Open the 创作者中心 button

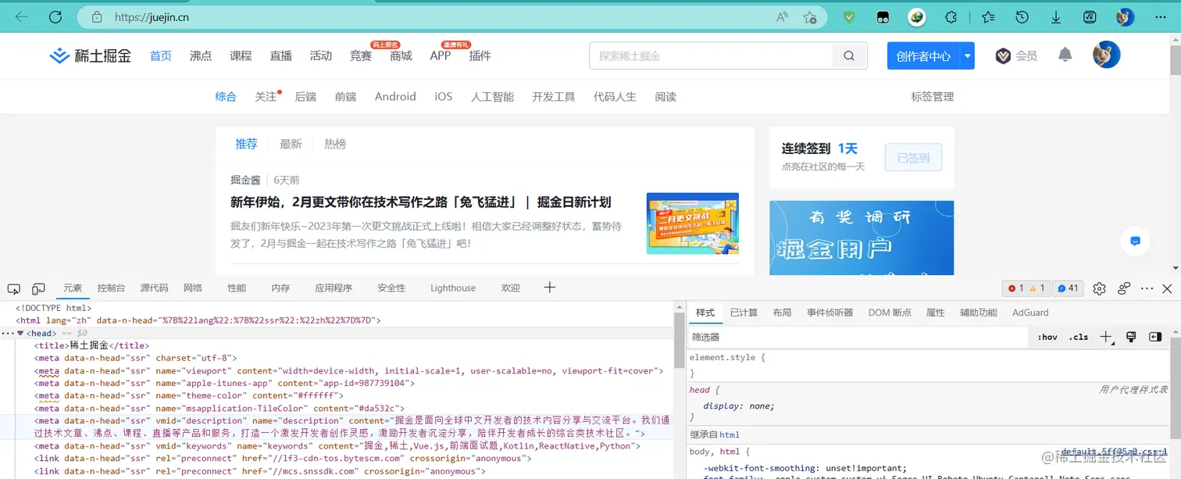[923, 55]
